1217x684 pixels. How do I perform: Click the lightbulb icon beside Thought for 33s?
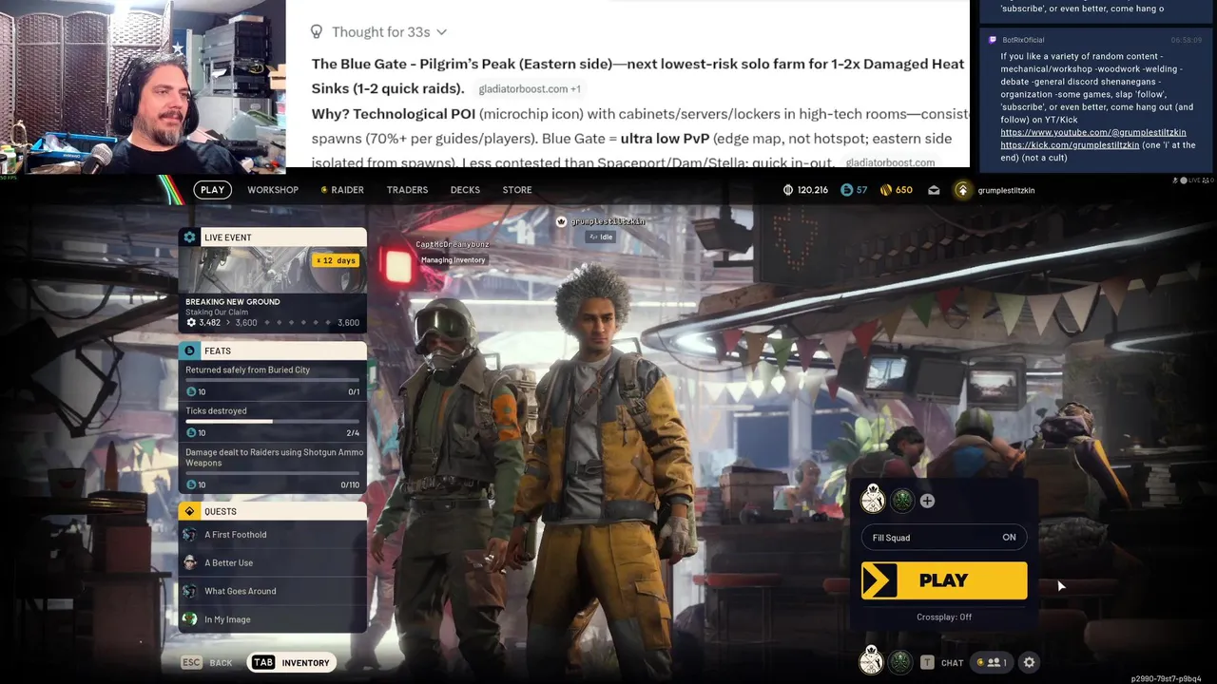coord(317,32)
